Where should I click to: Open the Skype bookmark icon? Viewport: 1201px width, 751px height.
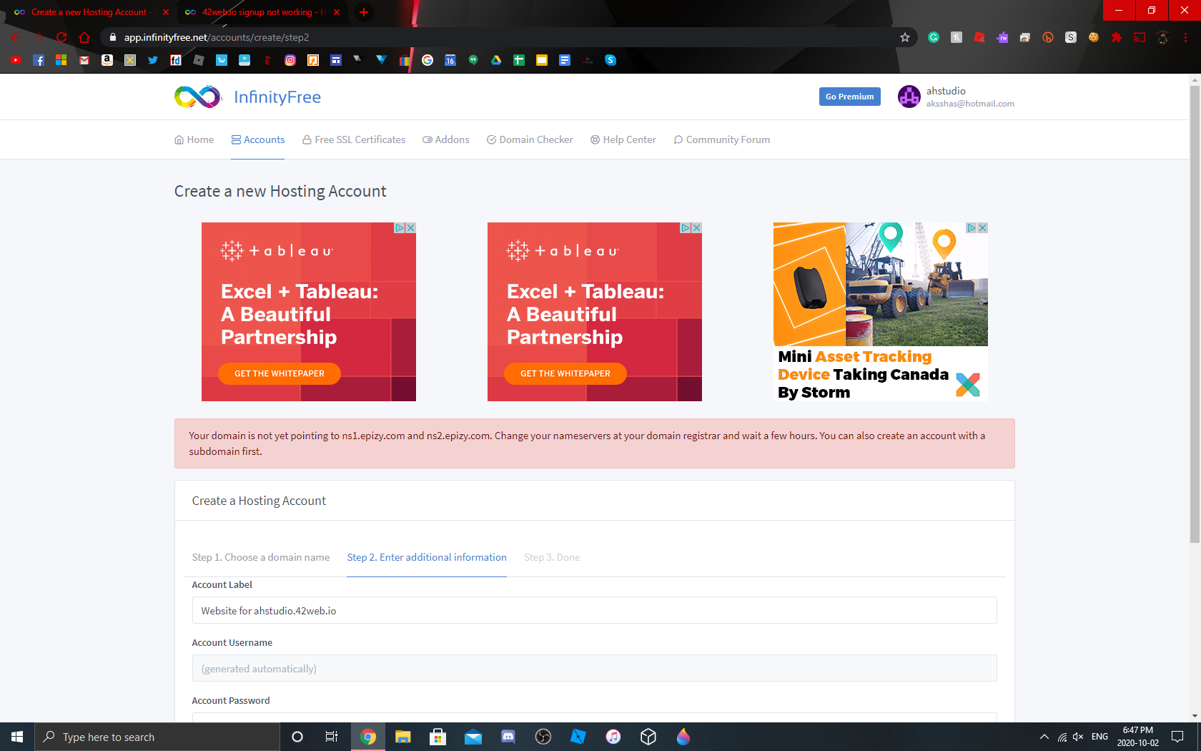(611, 60)
